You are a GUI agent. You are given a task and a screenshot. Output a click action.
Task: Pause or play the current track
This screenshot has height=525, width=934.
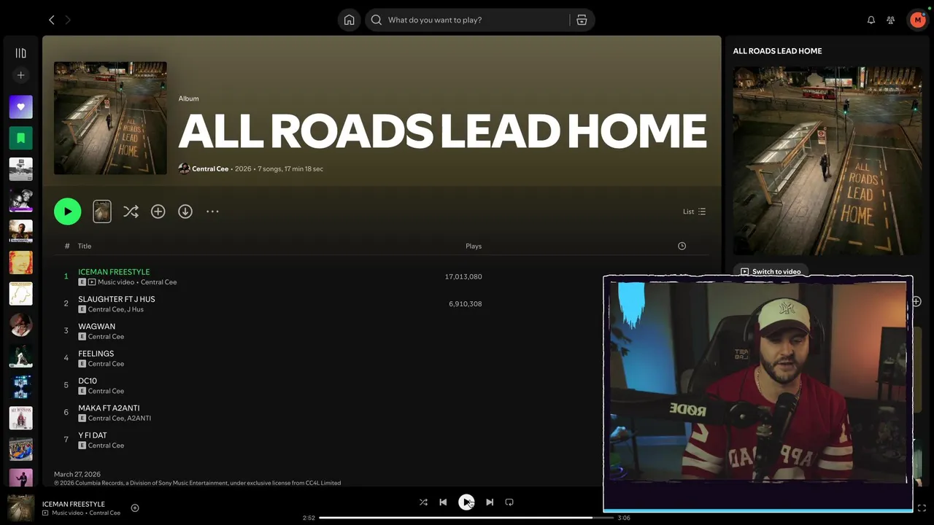tap(466, 502)
